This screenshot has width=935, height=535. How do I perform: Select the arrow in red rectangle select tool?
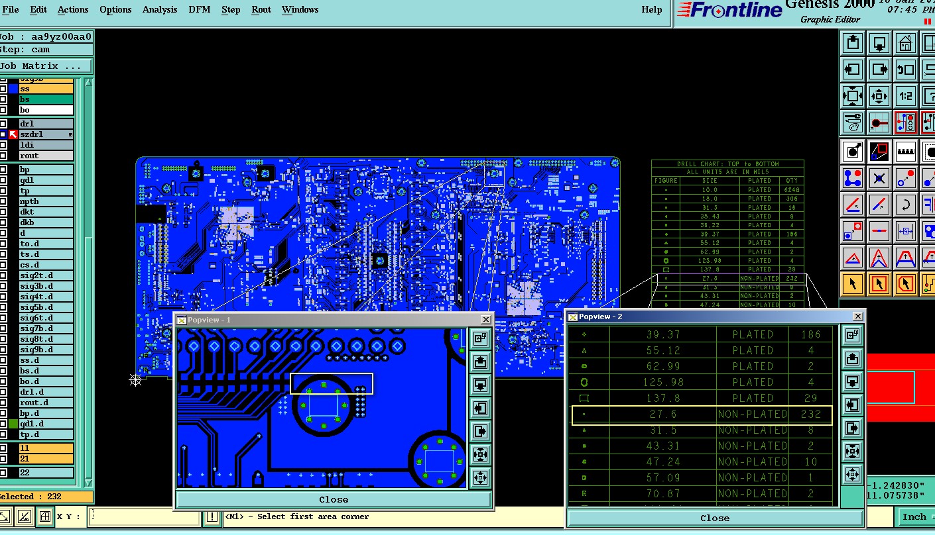tap(879, 284)
